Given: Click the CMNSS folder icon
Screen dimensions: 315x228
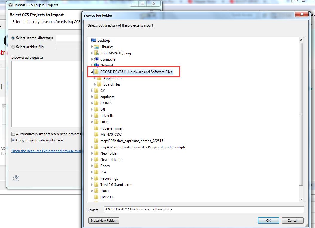Looking at the screenshot, I should coord(96,103).
